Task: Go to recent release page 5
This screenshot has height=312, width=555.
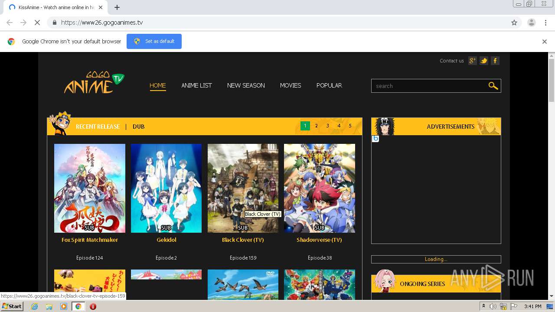Action: coord(350,126)
